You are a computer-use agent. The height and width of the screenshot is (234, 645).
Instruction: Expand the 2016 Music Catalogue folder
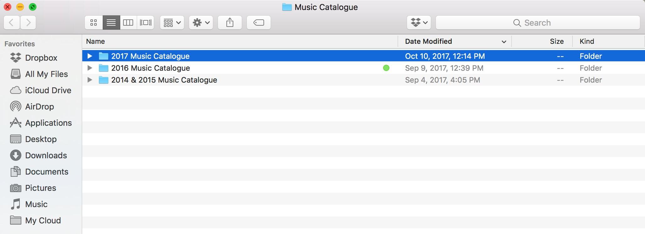tap(90, 68)
